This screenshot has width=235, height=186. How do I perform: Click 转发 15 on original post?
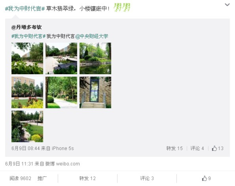point(174,148)
